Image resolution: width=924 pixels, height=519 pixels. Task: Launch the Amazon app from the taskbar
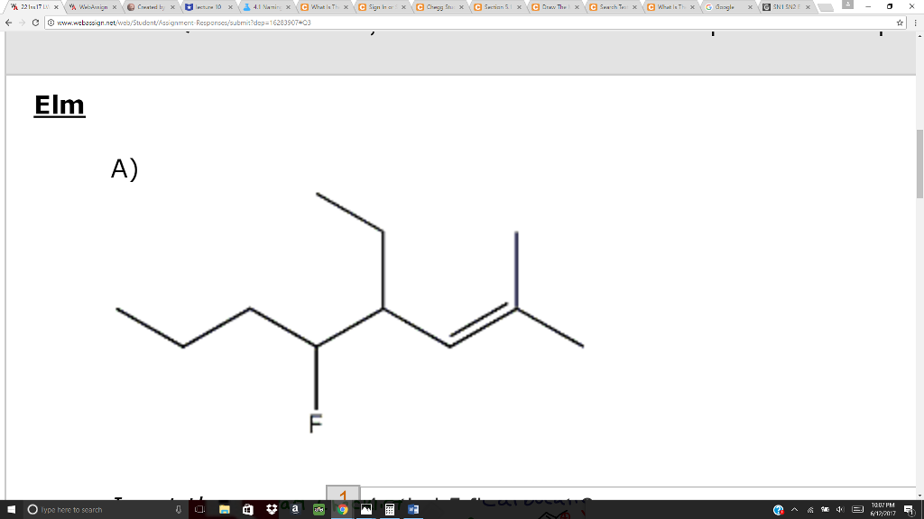[x=295, y=508]
